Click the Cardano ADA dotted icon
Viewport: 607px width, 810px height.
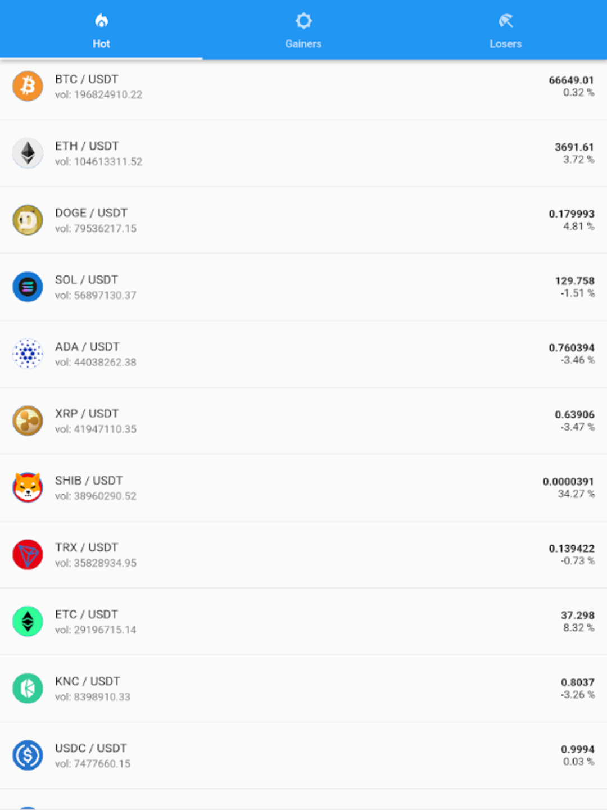coord(28,354)
